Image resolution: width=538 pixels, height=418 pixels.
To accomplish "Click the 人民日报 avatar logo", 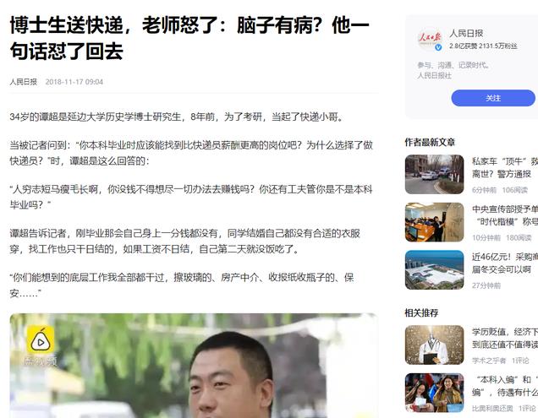I will 429,40.
